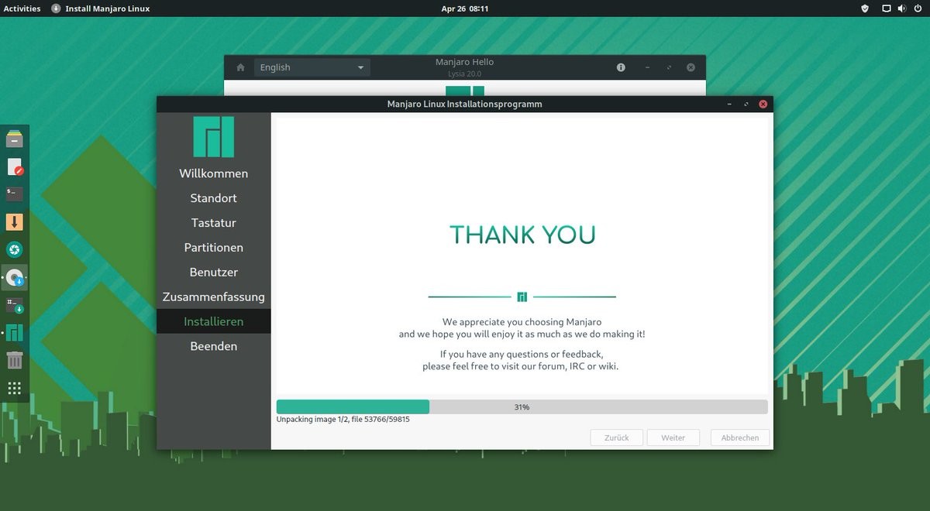The width and height of the screenshot is (930, 511).
Task: Open the terminal-with-arrow CLI installer dock icon
Action: pos(14,305)
